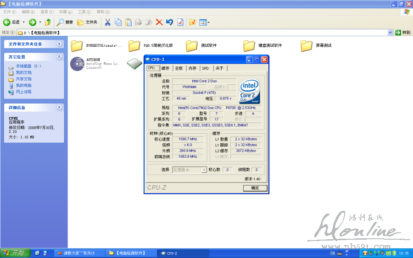Collapse the 详细信息 panel
The height and width of the screenshot is (258, 413).
point(59,107)
